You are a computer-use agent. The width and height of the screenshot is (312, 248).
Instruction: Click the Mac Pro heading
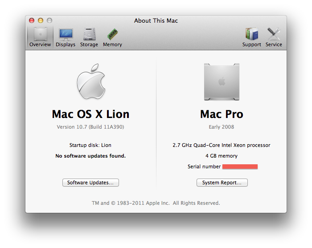(x=222, y=114)
